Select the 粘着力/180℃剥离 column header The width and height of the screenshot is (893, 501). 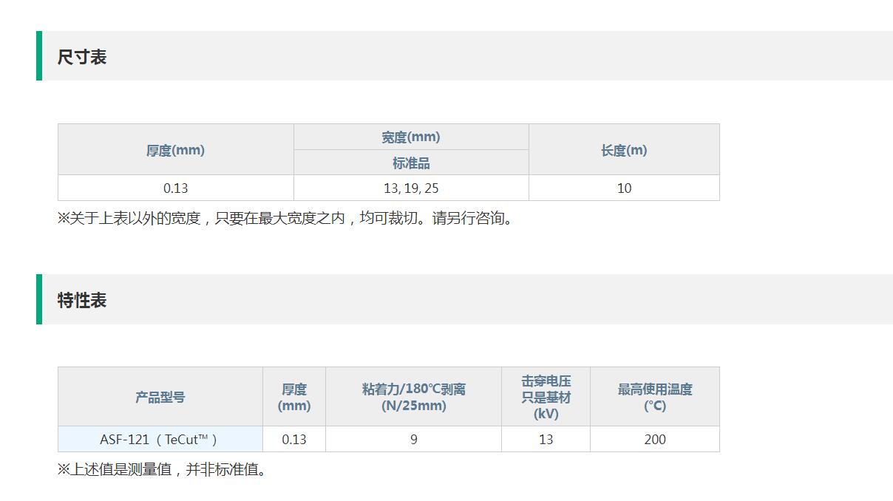[413, 397]
